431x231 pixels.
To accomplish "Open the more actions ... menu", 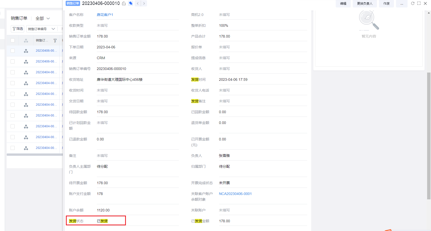I will pyautogui.click(x=402, y=4).
